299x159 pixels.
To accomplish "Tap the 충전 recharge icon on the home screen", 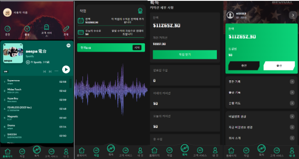I will [x=7, y=29].
